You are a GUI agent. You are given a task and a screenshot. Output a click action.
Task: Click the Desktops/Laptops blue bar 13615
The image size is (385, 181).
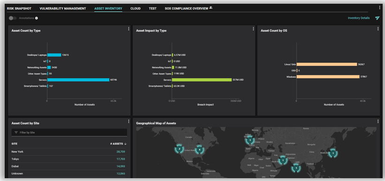(x=54, y=55)
